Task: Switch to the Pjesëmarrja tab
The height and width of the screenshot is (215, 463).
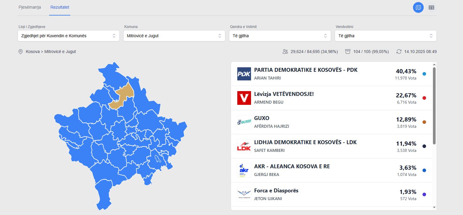Action: point(30,7)
